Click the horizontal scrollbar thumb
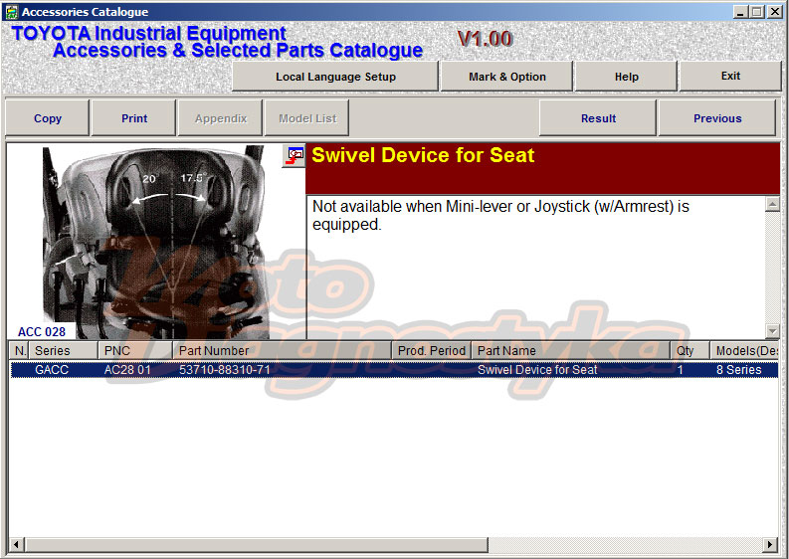 point(256,544)
